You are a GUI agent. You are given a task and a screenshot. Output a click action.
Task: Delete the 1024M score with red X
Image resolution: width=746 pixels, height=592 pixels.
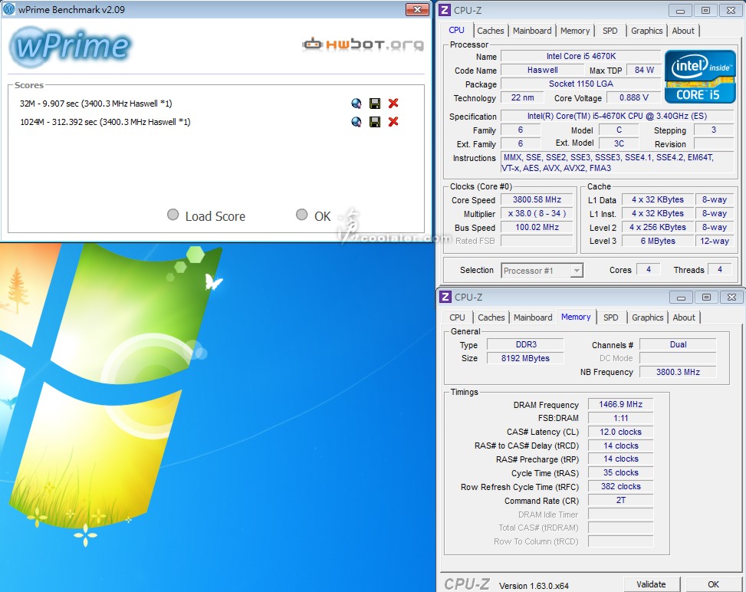click(393, 122)
